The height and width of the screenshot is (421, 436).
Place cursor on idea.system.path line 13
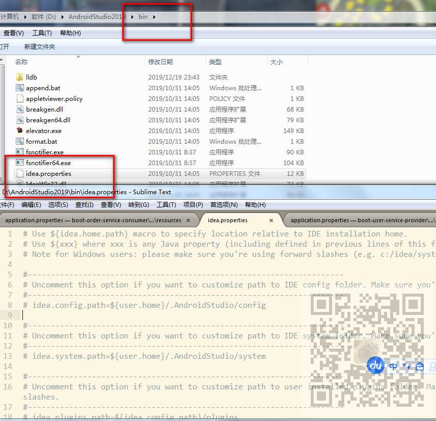pyautogui.click(x=145, y=356)
